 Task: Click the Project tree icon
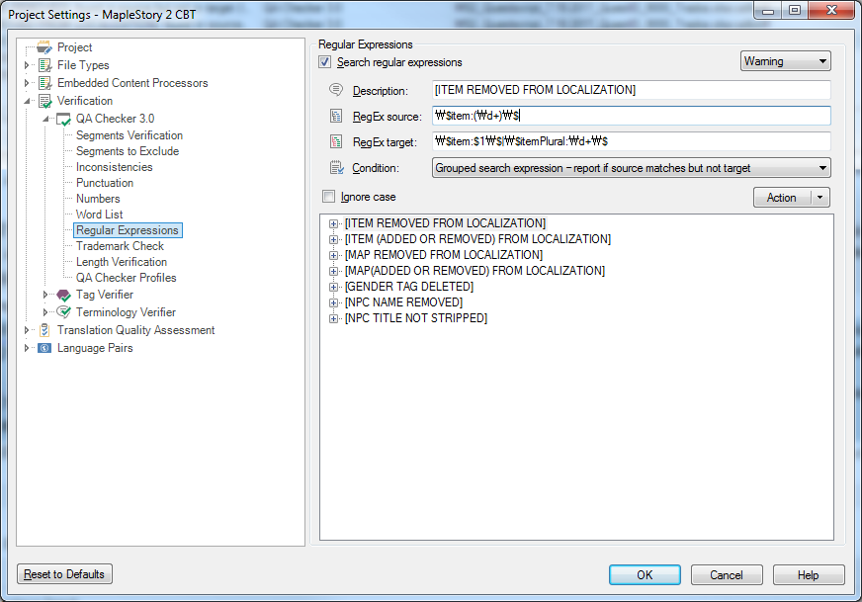coord(44,47)
